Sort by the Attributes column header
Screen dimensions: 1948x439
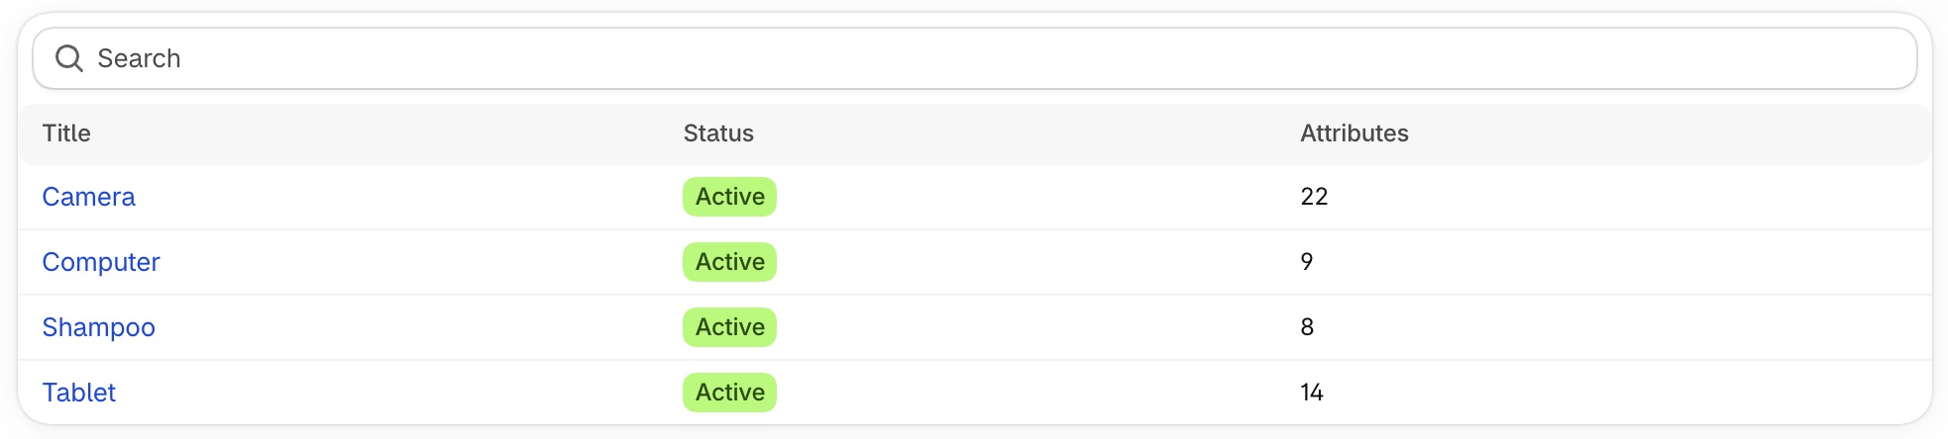(x=1354, y=133)
